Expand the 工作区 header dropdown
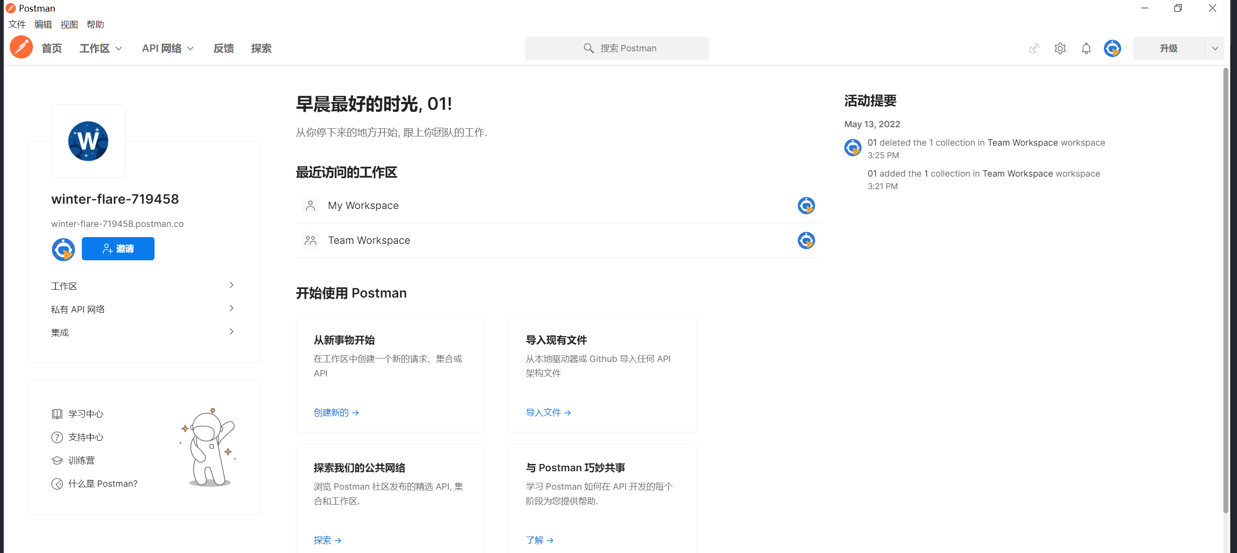 [x=101, y=48]
